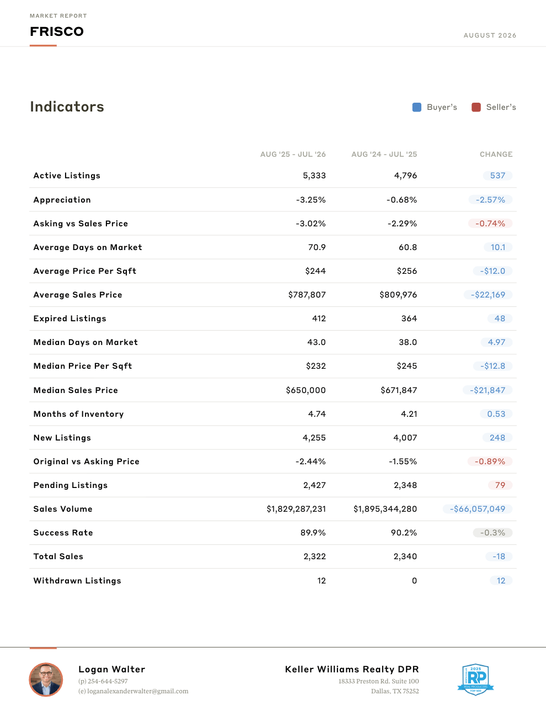Click the FRISCO report title
The height and width of the screenshot is (711, 546).
pos(57,31)
